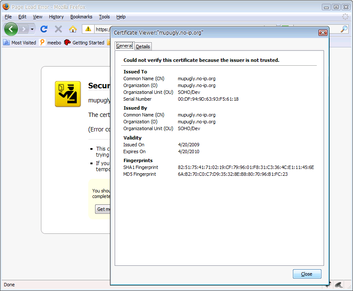Select the General tab in Certificate Viewer
Viewport: 353px width, 291px height.
coord(124,46)
